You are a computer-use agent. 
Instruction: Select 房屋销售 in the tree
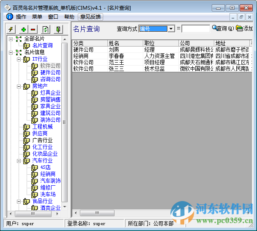click(50, 99)
